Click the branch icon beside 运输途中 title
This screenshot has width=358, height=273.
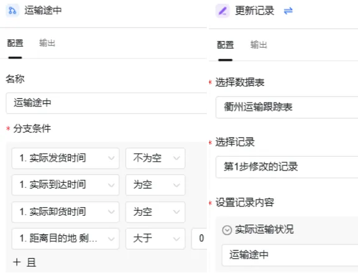pos(12,11)
